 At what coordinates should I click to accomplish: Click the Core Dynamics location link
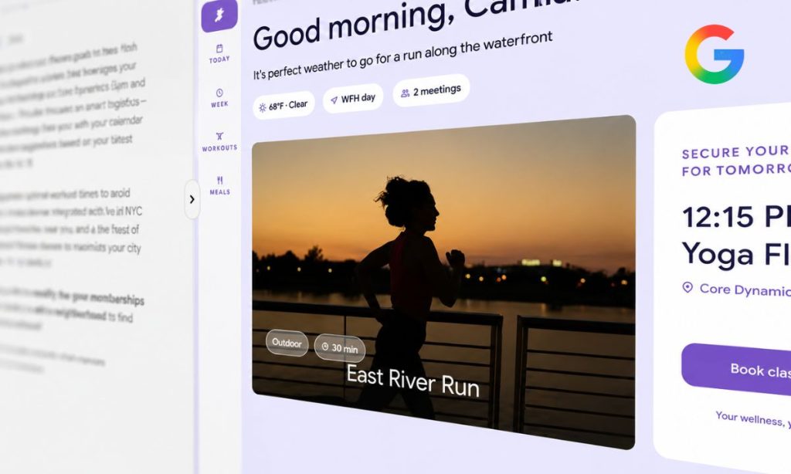tap(745, 290)
